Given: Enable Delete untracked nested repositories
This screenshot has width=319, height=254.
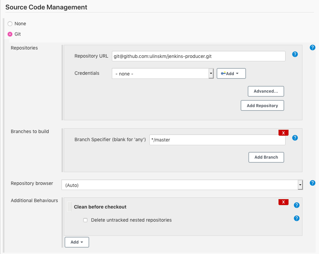Looking at the screenshot, I should pos(85,220).
